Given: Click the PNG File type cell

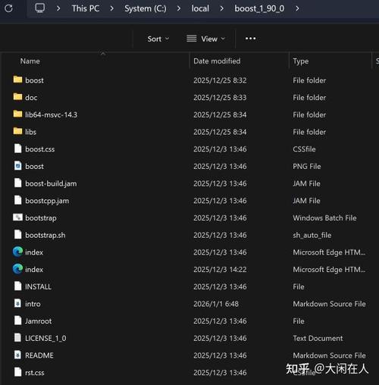Looking at the screenshot, I should point(307,166).
